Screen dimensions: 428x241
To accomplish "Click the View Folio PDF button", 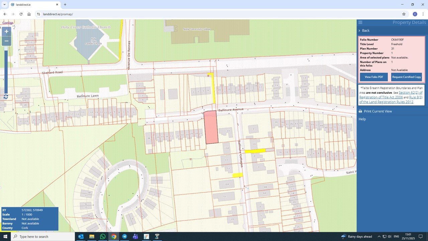I will [374, 77].
